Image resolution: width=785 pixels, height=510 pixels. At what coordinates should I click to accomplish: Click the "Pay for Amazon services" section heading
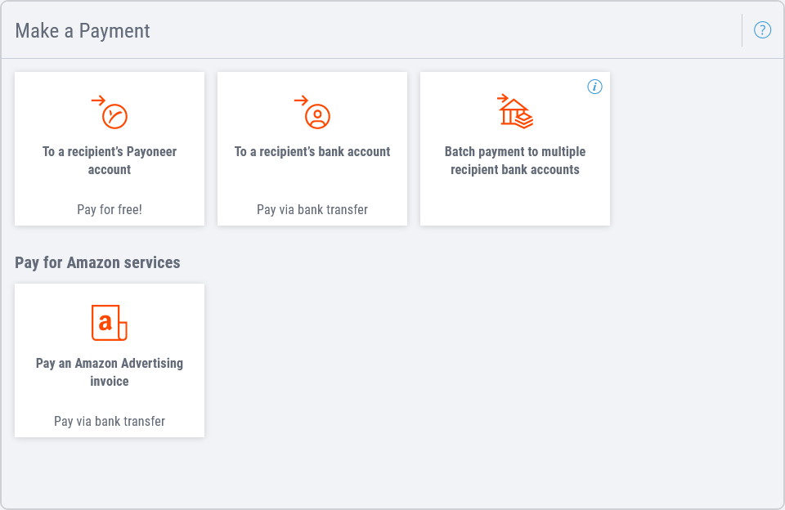click(97, 262)
